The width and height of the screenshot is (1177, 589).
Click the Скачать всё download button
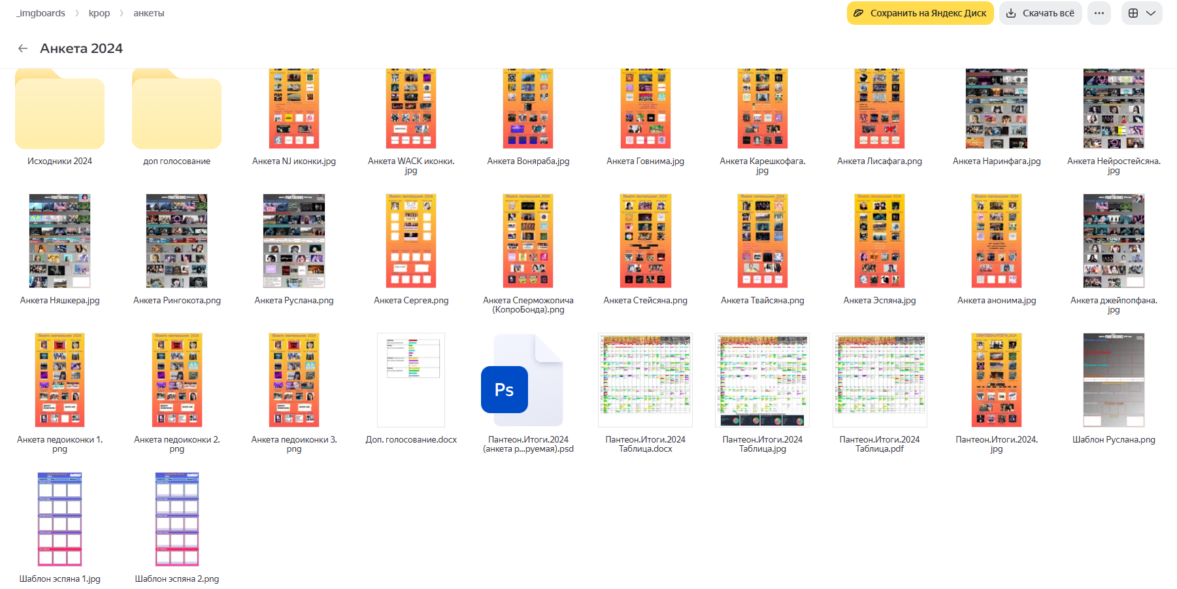click(1040, 13)
